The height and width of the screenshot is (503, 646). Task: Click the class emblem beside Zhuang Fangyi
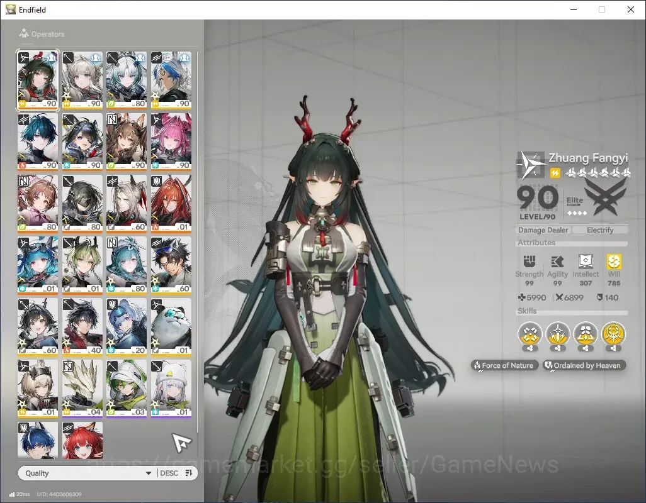(531, 165)
